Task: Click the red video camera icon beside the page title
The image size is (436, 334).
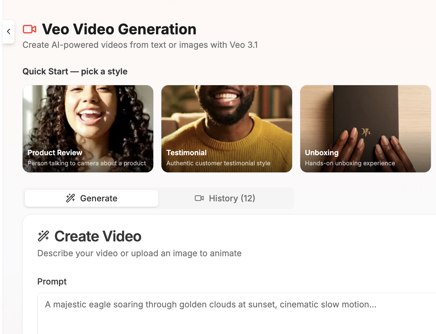Action: [30, 29]
